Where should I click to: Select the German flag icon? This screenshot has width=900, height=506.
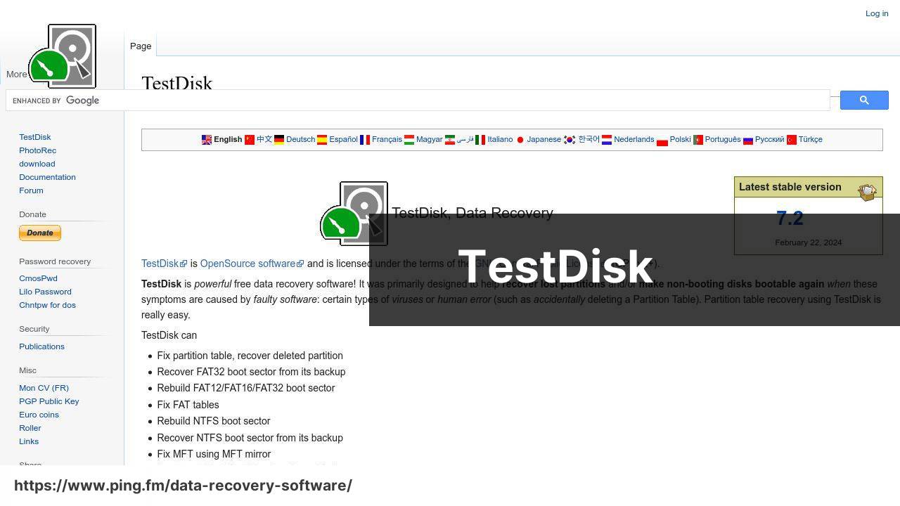279,140
